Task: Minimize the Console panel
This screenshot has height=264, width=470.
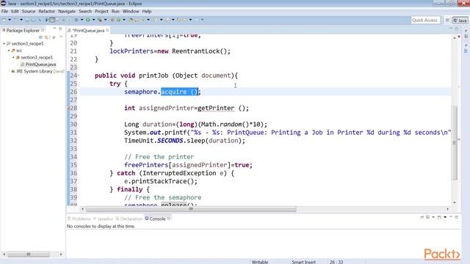Action: point(450,217)
